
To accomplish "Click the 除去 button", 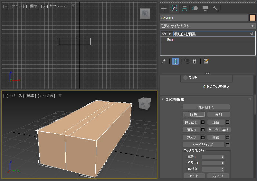I will coord(194,114).
